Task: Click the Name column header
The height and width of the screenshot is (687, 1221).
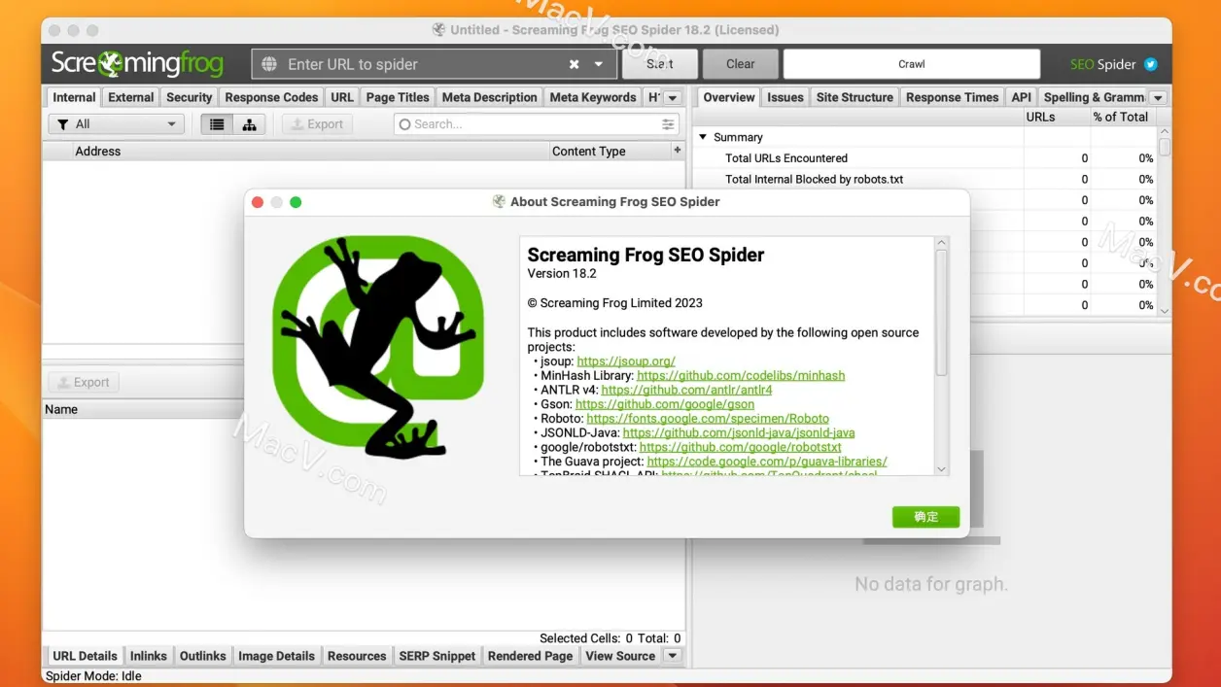Action: [x=144, y=409]
